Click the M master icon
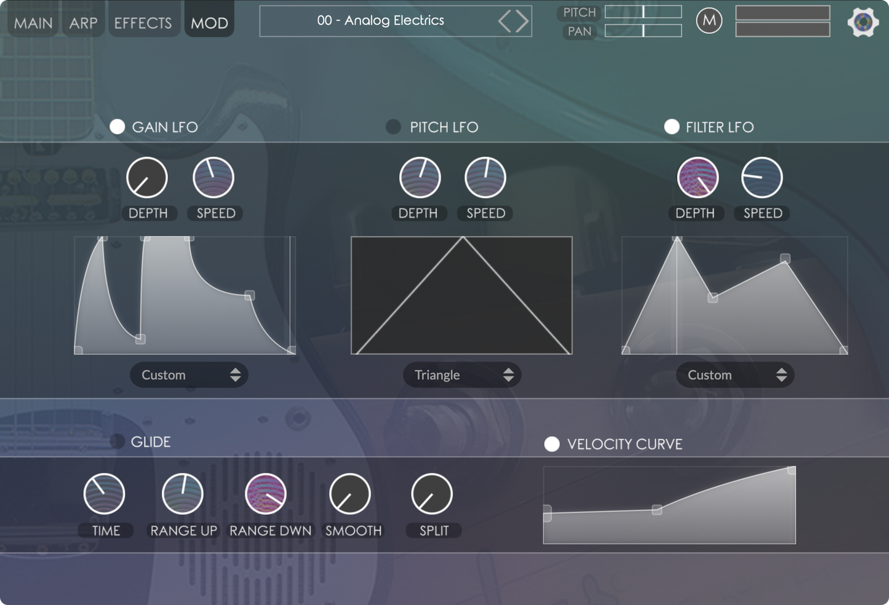This screenshot has width=889, height=605. [709, 20]
